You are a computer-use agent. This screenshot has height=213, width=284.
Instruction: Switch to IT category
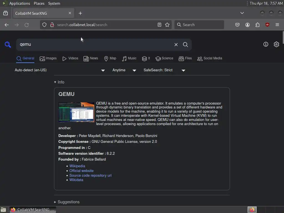[146, 58]
